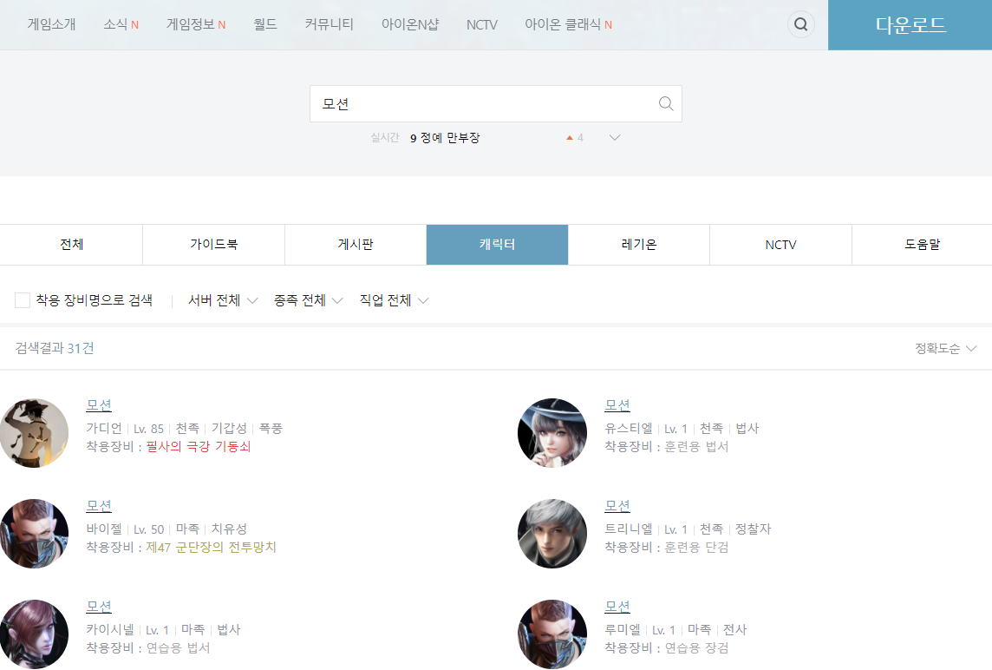
Task: Enable the 착용 장비명으로 검색 checkbox
Action: [x=23, y=299]
